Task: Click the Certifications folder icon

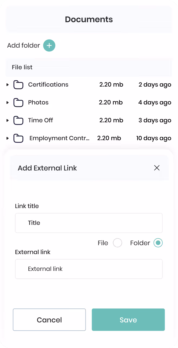Action: pos(18,85)
